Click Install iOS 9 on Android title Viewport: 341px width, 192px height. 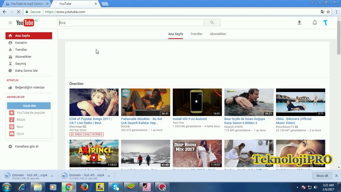[x=190, y=119]
